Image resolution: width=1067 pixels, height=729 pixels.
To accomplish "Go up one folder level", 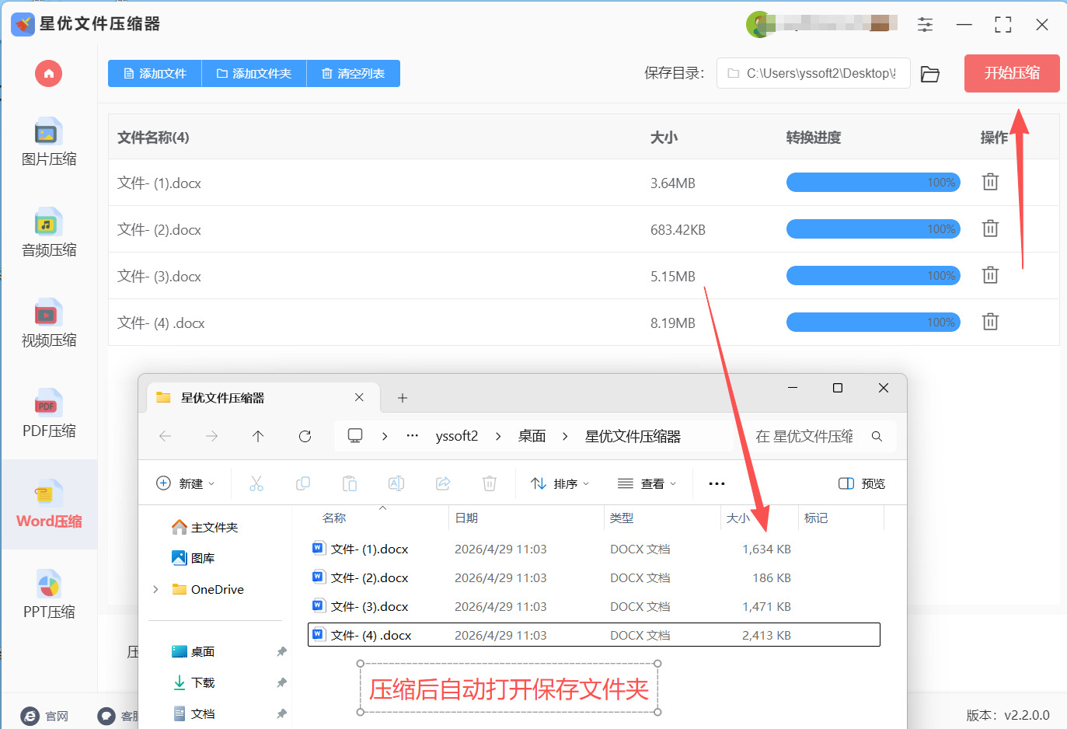I will [x=258, y=436].
